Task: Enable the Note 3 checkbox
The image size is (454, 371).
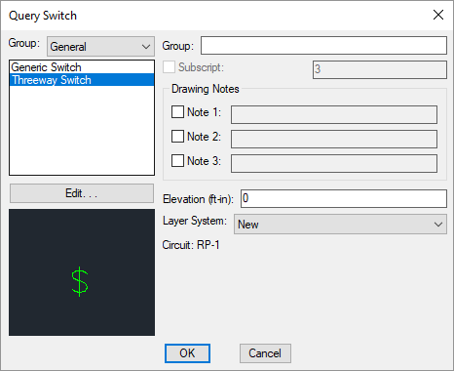Action: pyautogui.click(x=177, y=161)
